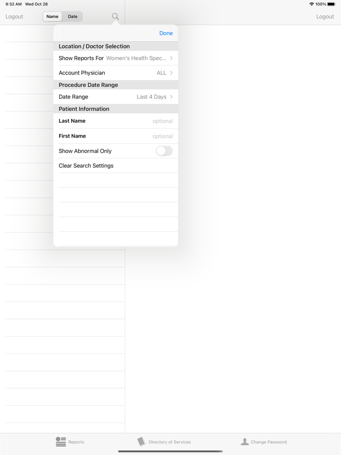
Task: Tap the Wed Oct 28 date in status bar
Action: click(36, 4)
